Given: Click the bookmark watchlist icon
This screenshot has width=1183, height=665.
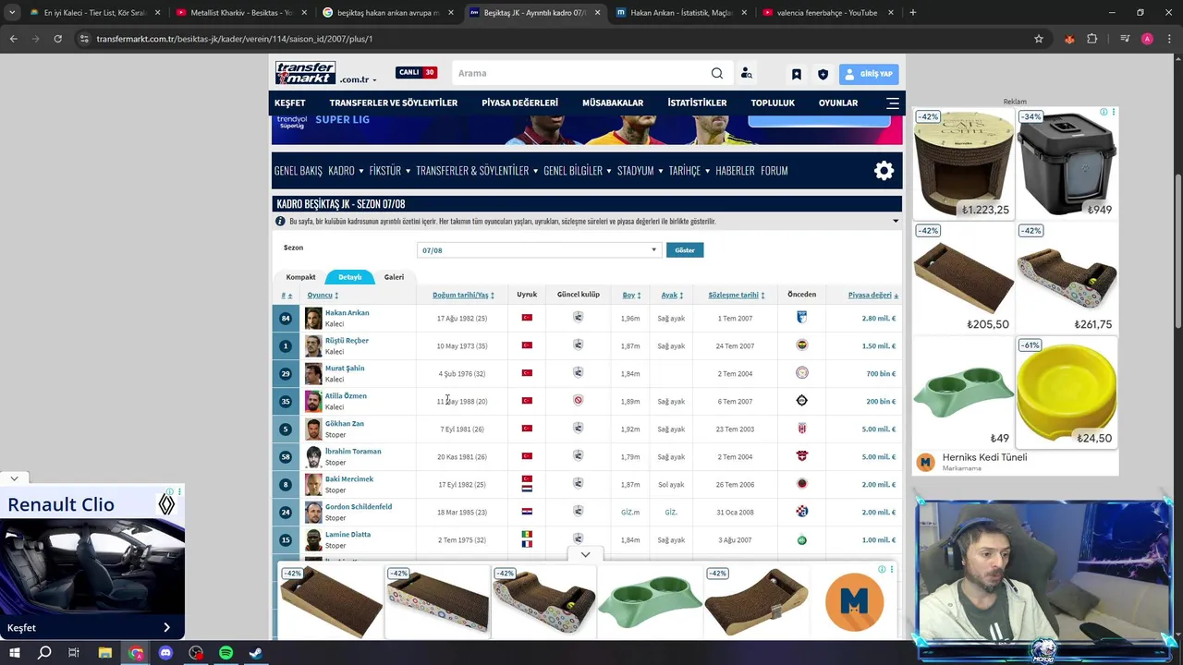Looking at the screenshot, I should (797, 74).
